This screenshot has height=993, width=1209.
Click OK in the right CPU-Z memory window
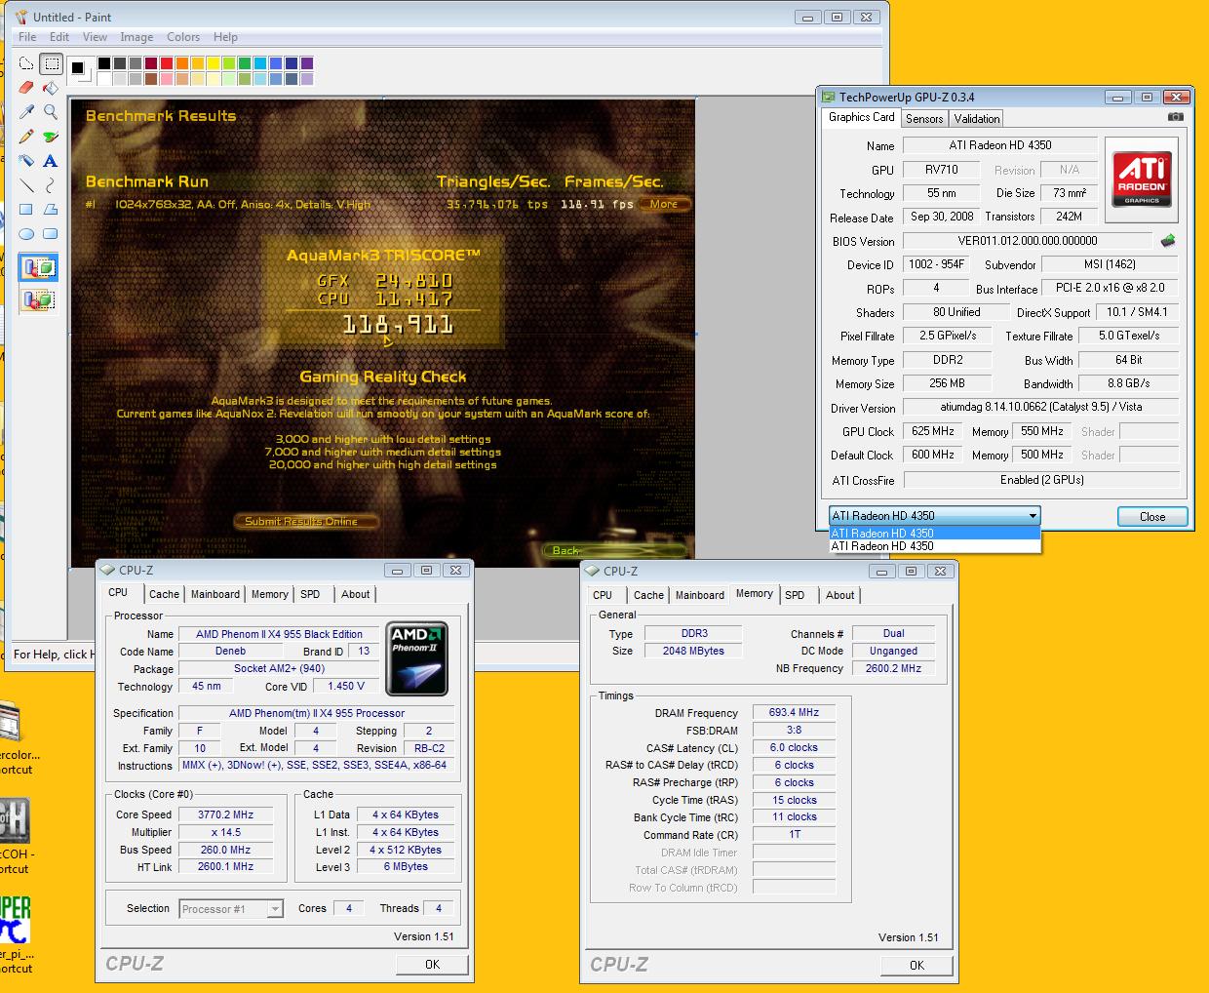[x=916, y=965]
